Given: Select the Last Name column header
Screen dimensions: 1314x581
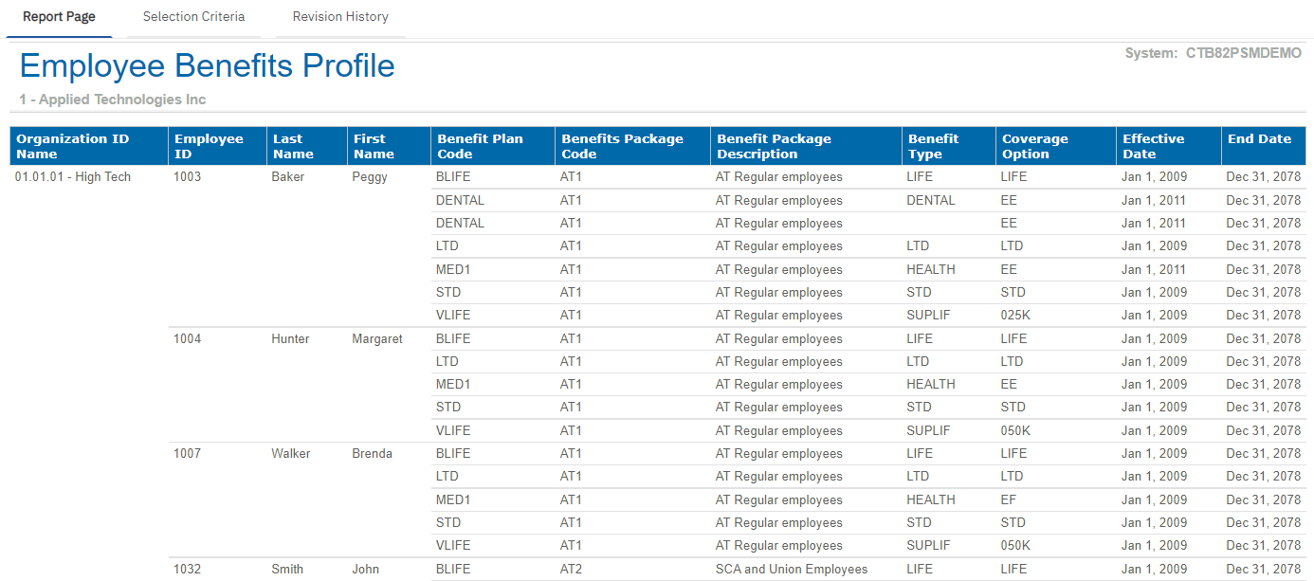Looking at the screenshot, I should [x=293, y=146].
